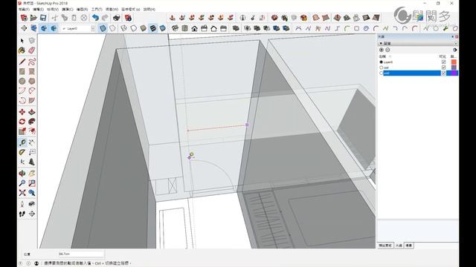Open the Help menu

(149, 10)
